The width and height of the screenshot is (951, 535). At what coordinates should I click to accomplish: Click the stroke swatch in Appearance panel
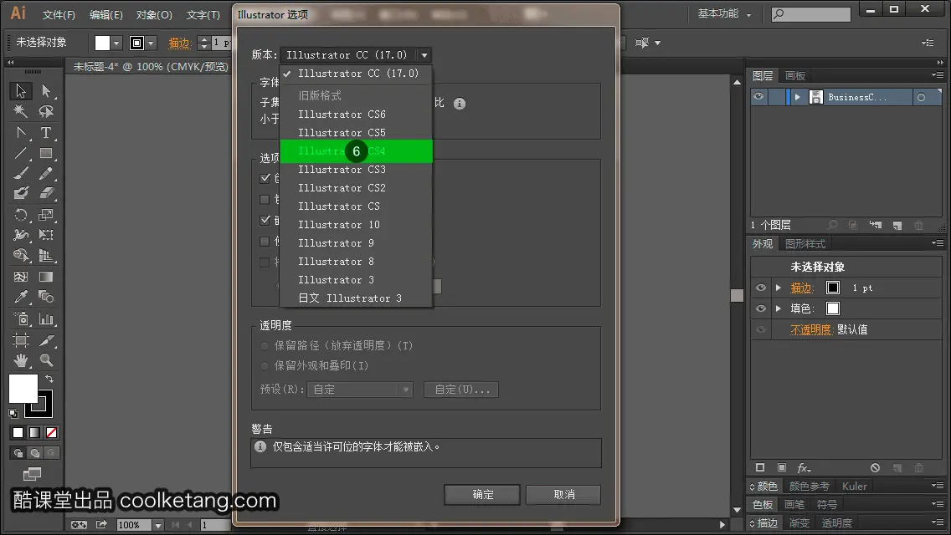coord(833,288)
